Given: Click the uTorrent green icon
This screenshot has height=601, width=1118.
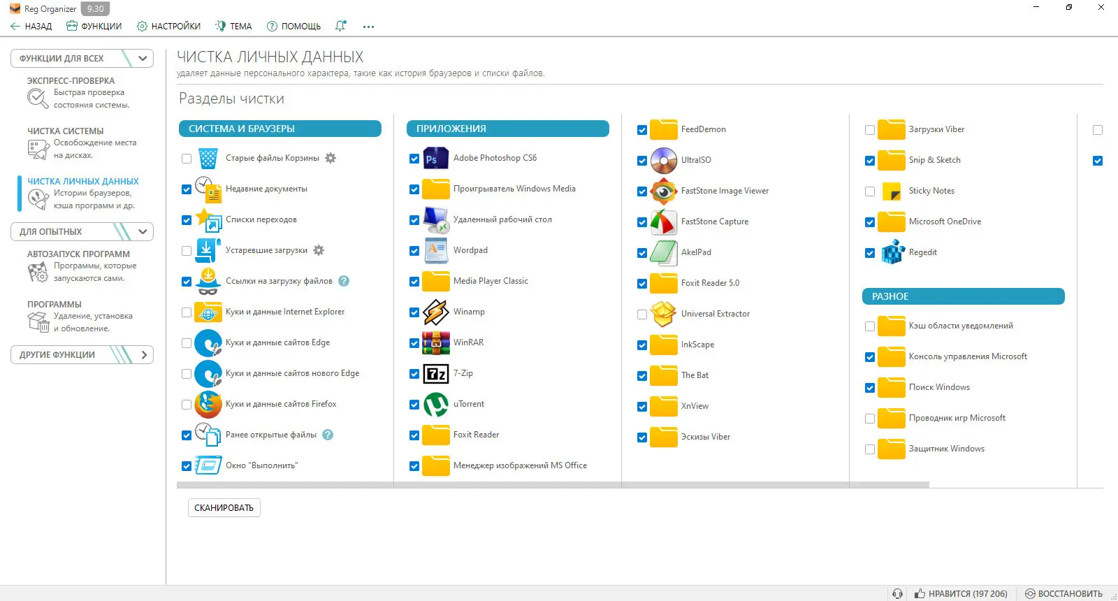Looking at the screenshot, I should point(436,405).
